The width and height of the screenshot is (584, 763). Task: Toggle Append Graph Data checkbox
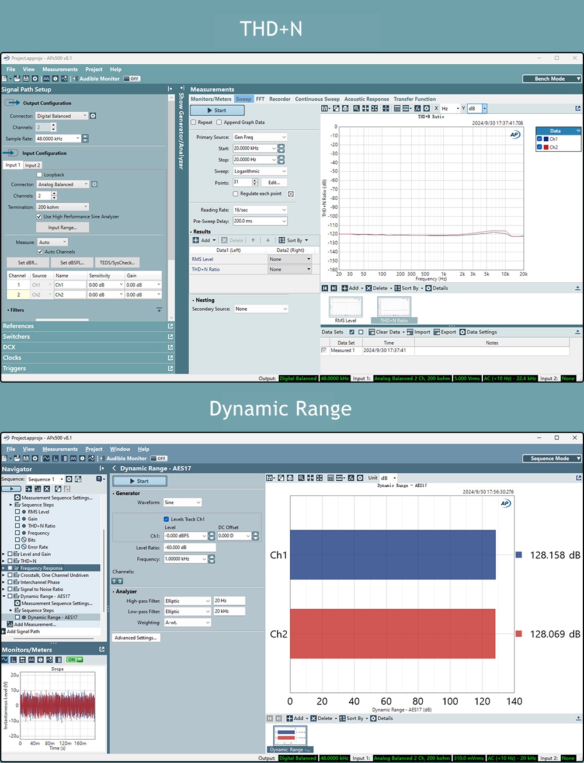[219, 123]
